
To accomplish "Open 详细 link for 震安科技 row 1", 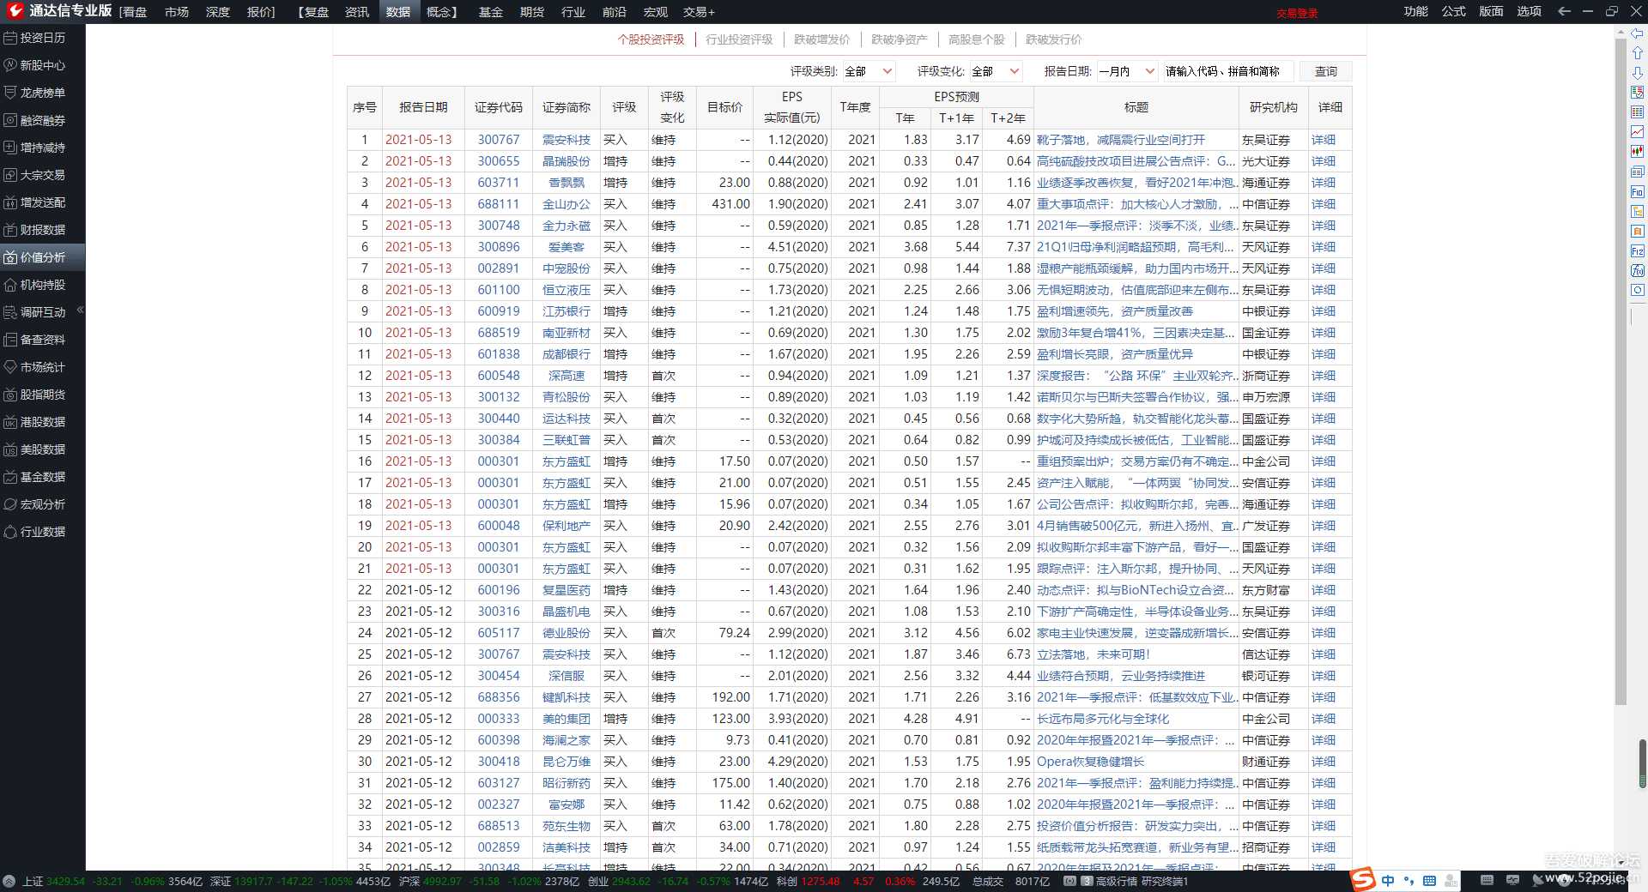I will 1323,140.
